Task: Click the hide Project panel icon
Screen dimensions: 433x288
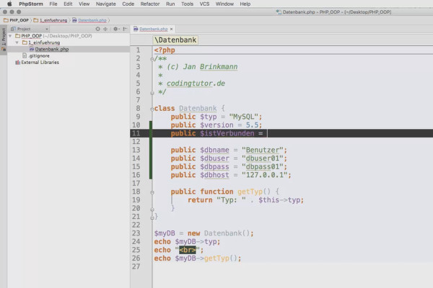Action: 125,29
